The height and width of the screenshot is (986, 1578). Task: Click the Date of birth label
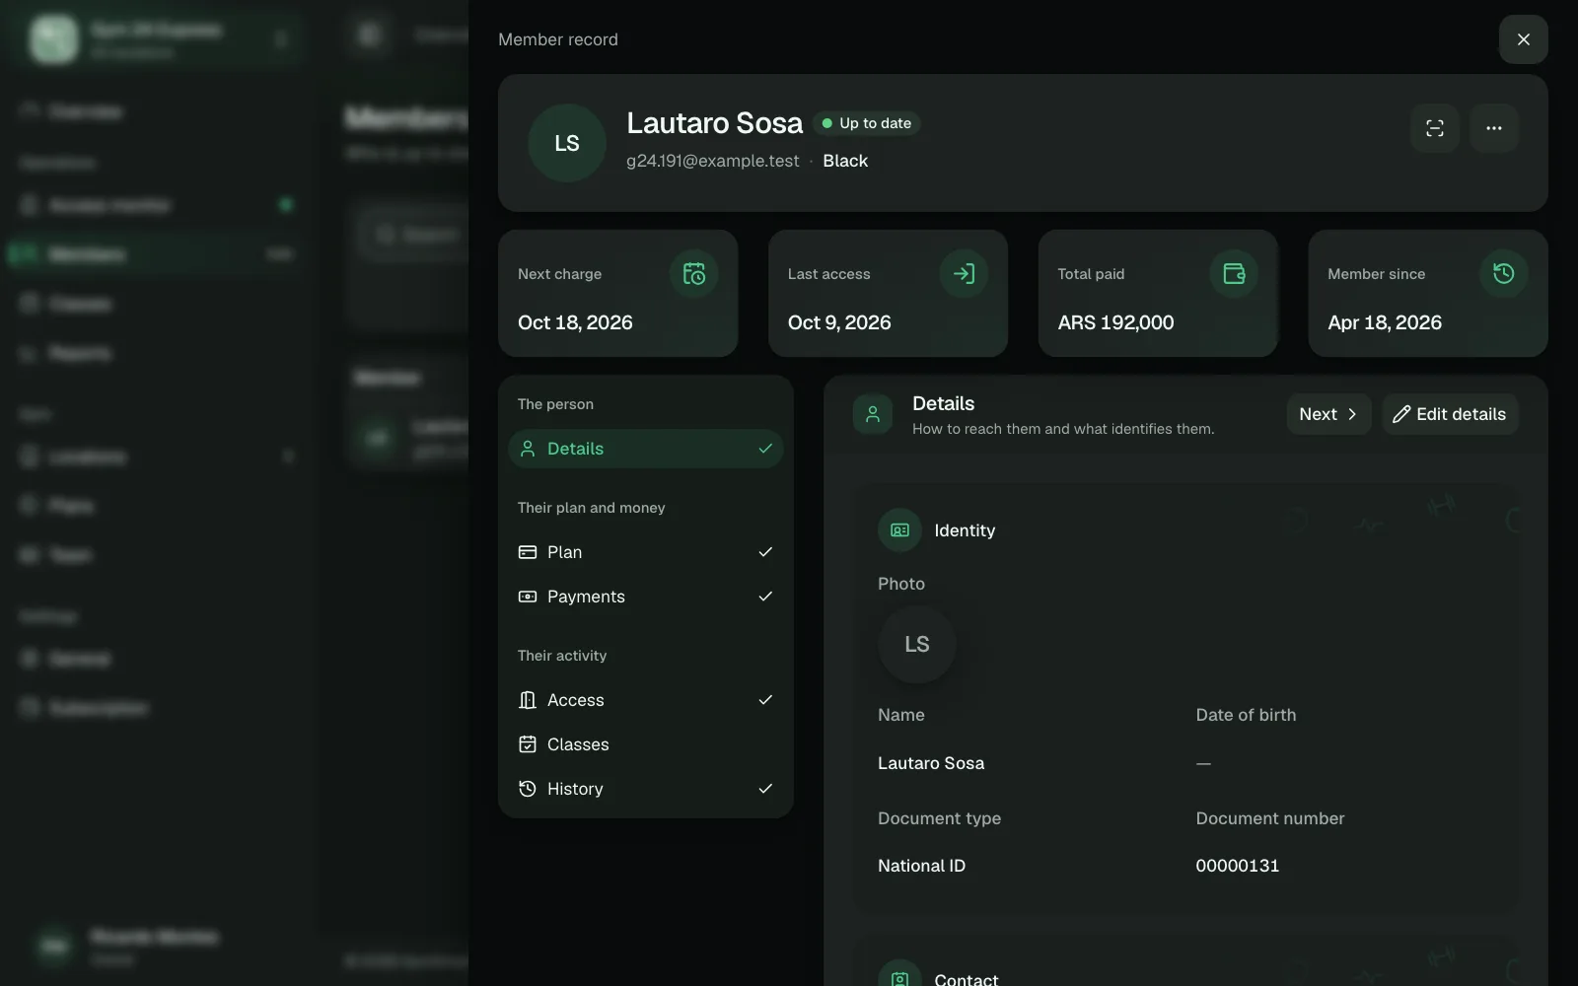pos(1246,715)
